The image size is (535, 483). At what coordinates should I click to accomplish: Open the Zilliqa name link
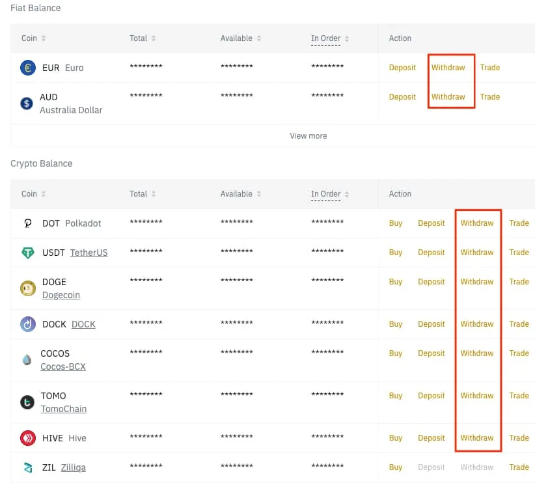(x=74, y=467)
